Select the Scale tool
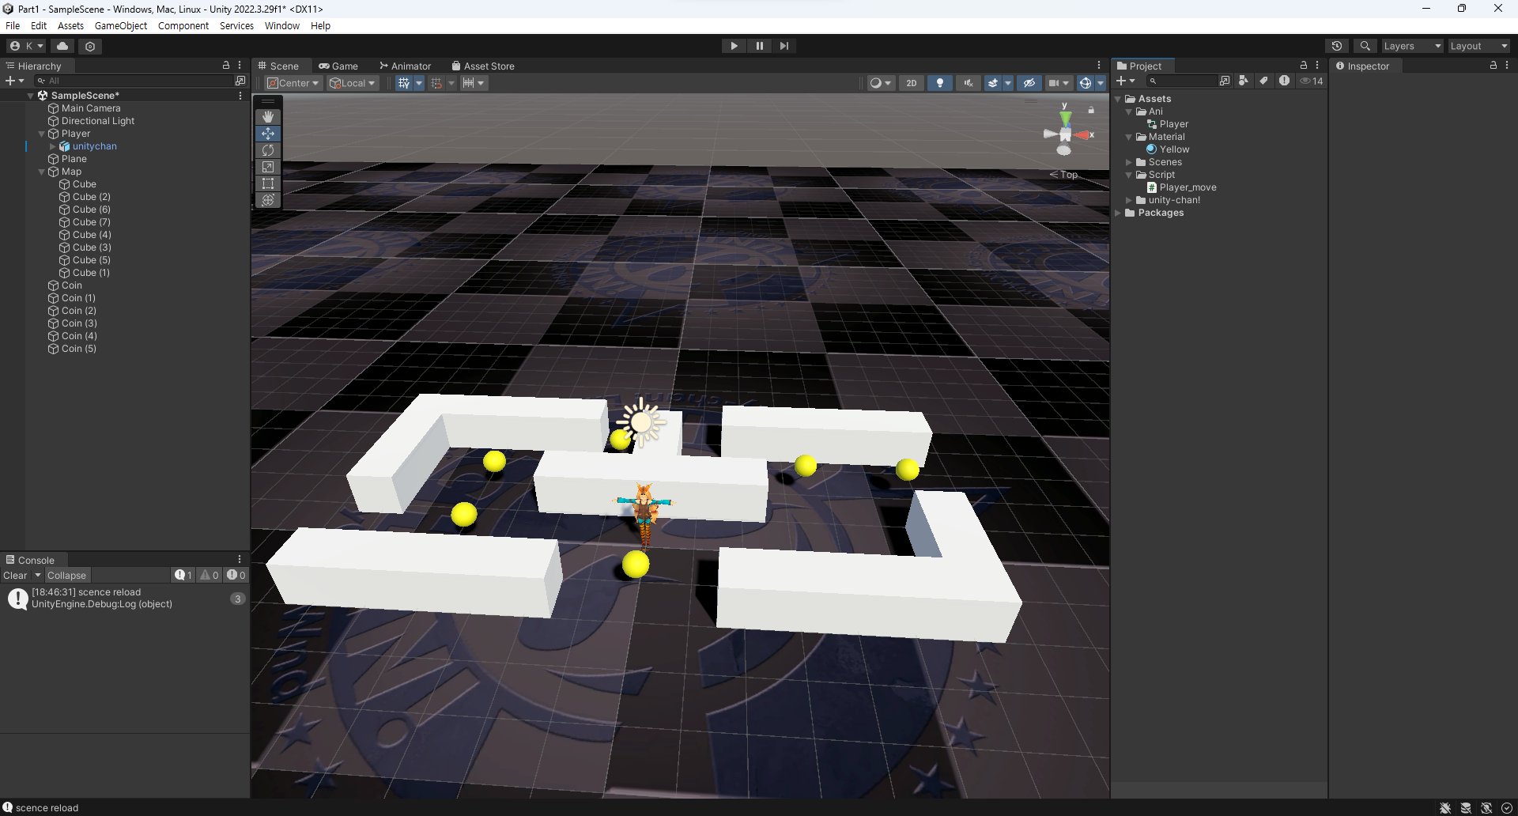 pos(268,167)
